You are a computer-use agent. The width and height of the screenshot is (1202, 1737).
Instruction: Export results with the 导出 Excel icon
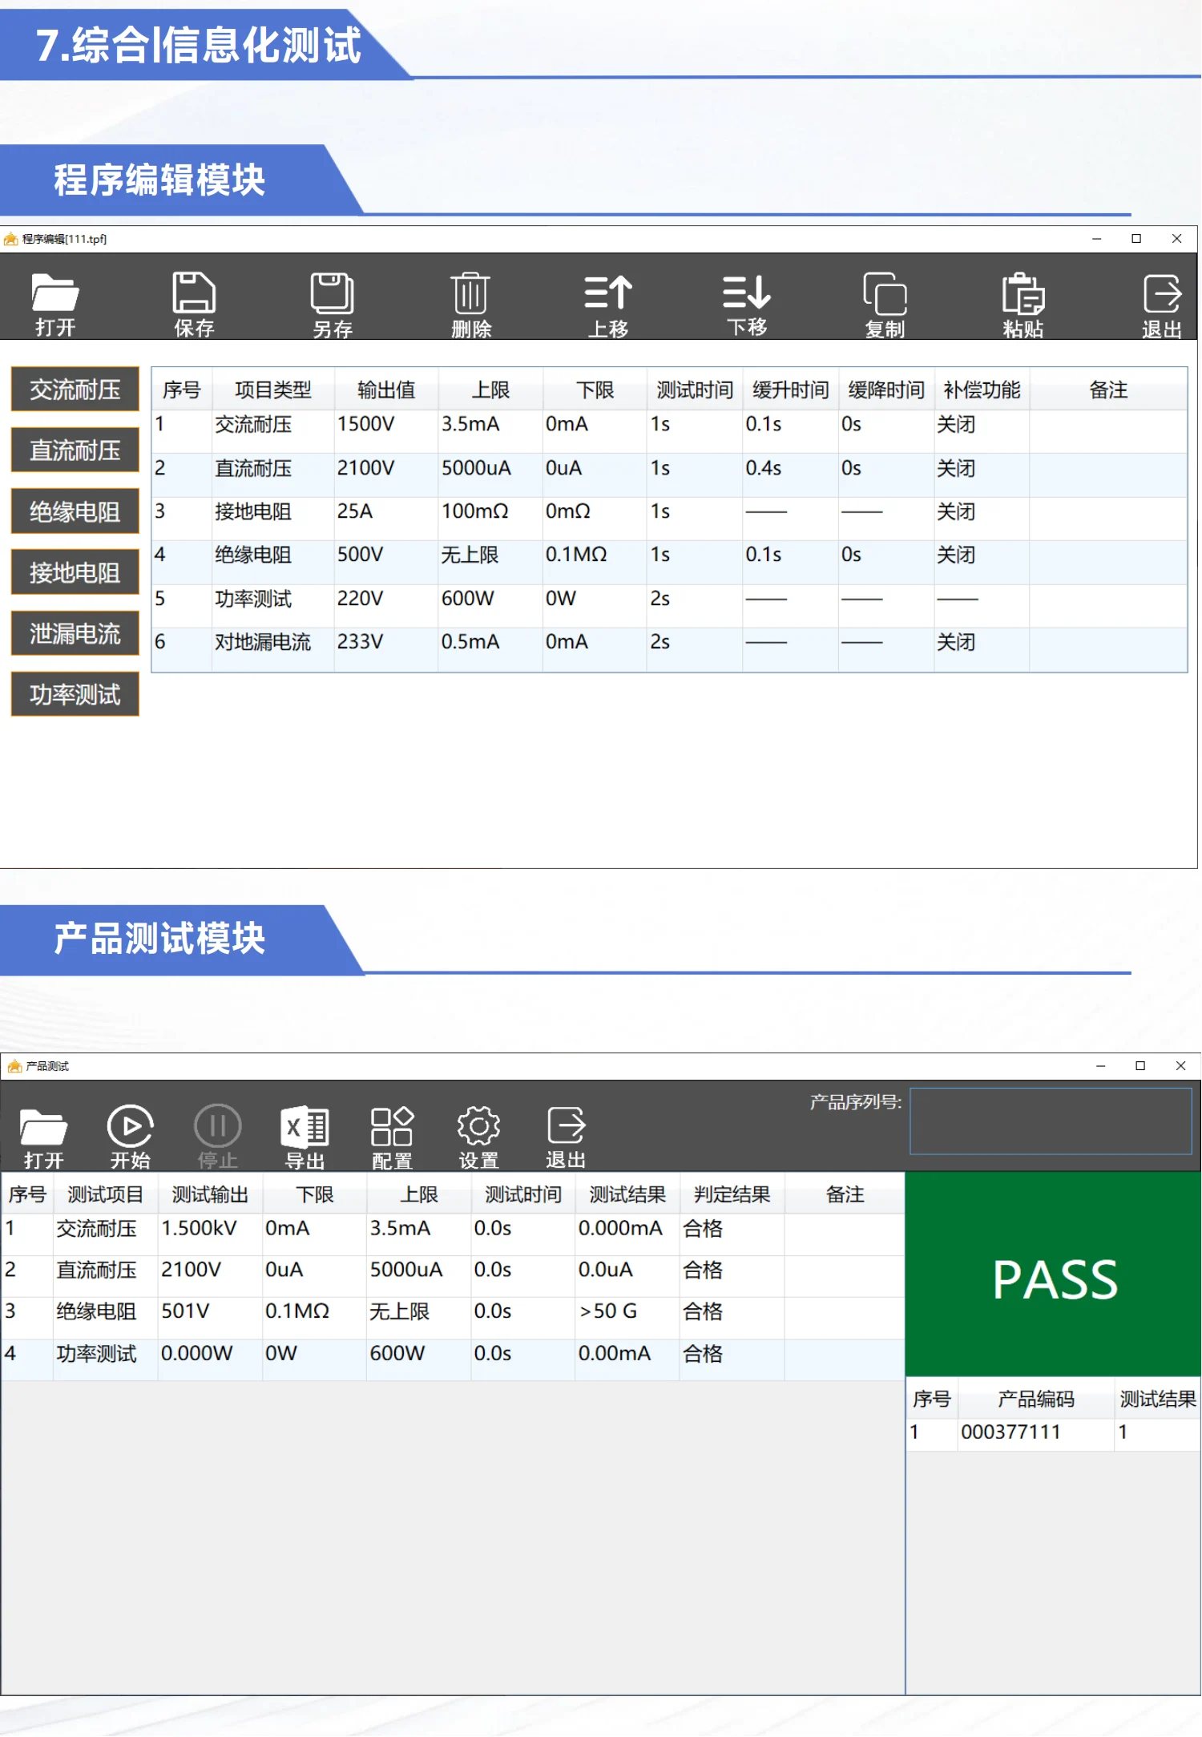[x=305, y=1136]
